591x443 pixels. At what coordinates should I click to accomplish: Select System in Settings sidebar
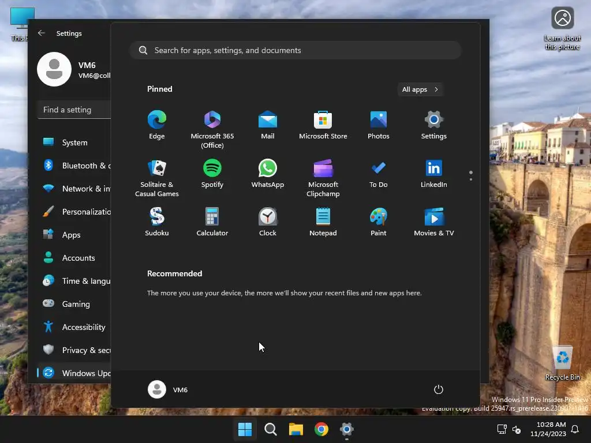74,142
